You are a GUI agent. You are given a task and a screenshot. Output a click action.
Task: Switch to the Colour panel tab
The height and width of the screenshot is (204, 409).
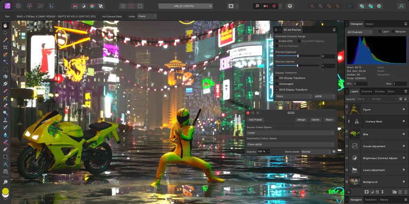coord(369,24)
